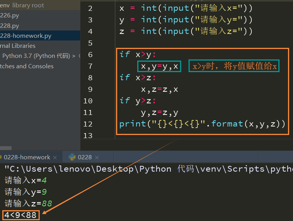Viewport: 293px width, 221px height.
Task: Switch to the 0228 run tab label
Action: (x=85, y=157)
